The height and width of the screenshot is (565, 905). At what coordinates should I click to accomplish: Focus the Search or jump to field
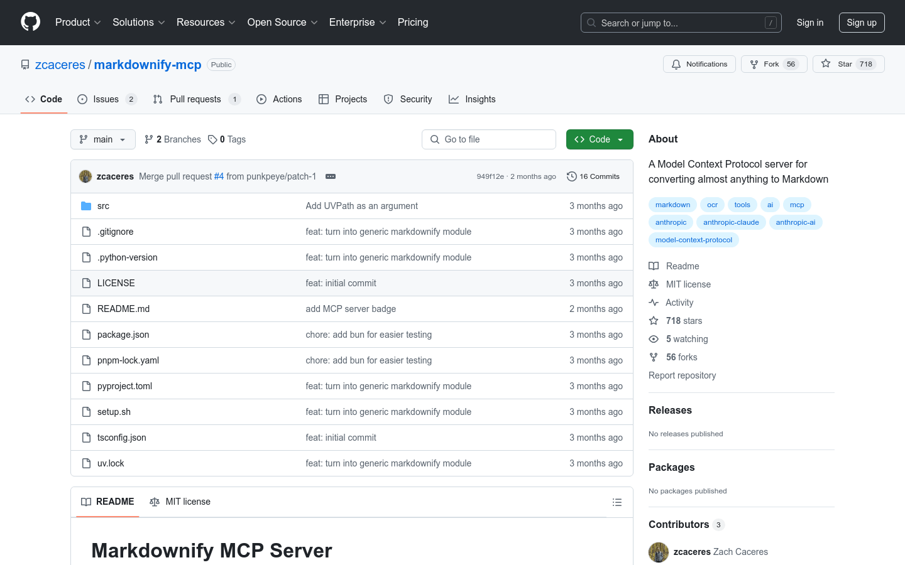681,23
